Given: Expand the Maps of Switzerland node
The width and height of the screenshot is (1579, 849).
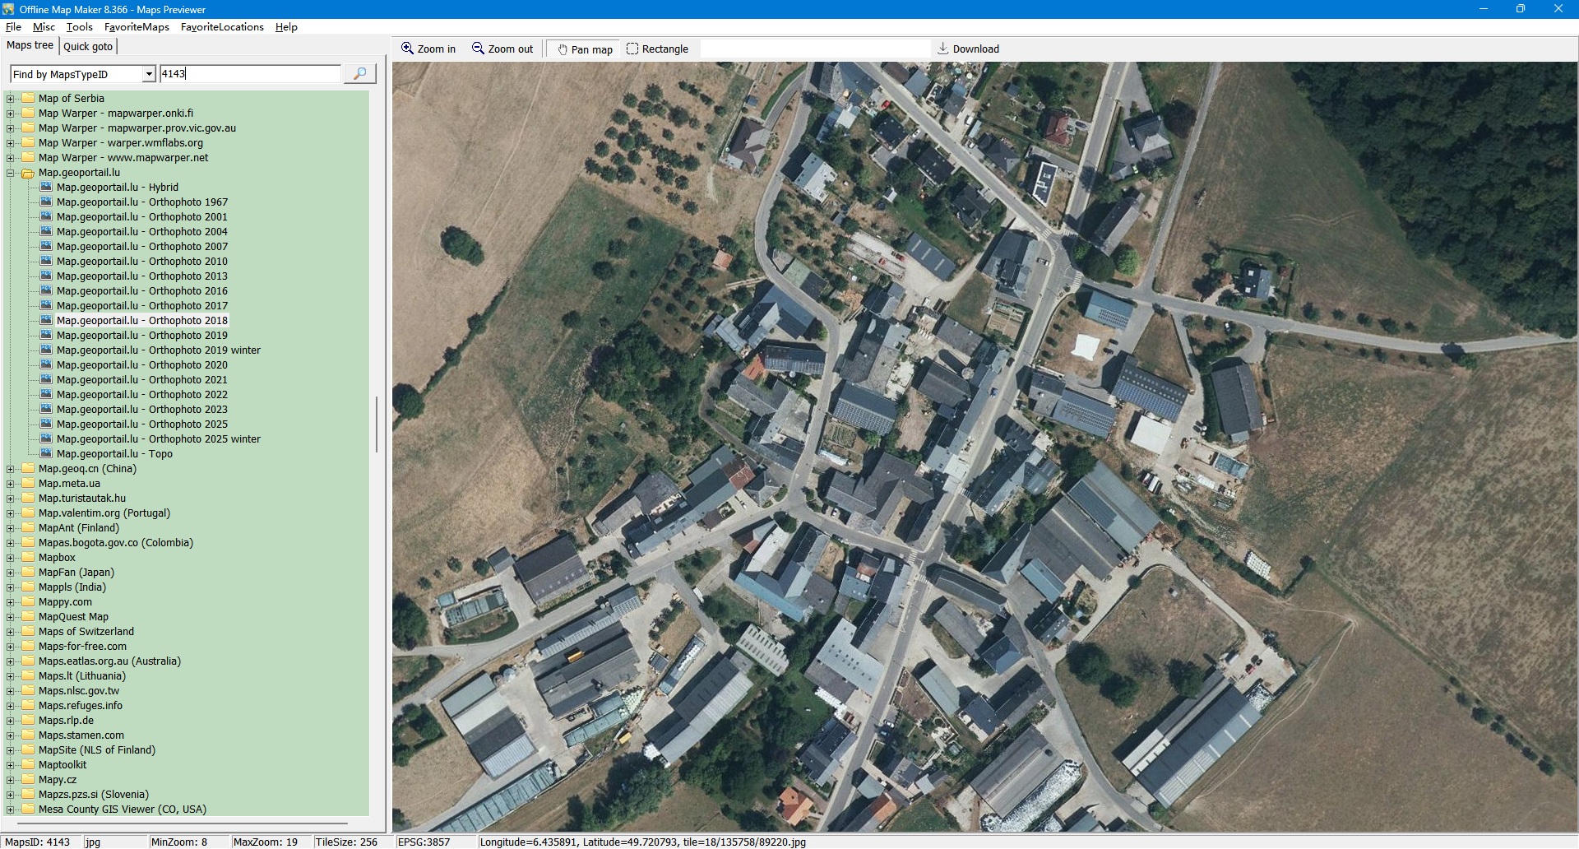Looking at the screenshot, I should [11, 632].
